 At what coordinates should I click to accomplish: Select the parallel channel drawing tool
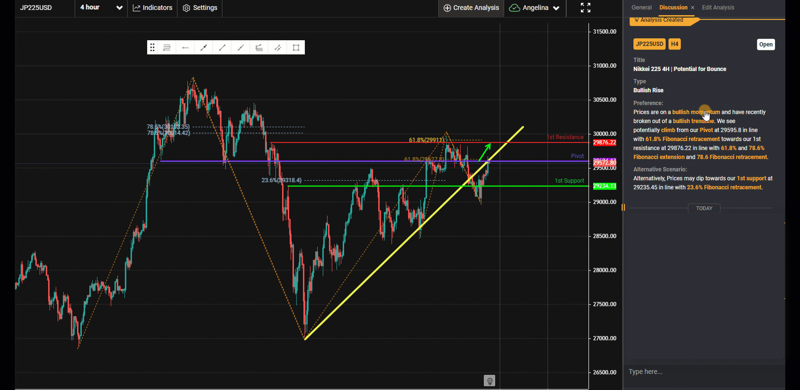coord(277,48)
